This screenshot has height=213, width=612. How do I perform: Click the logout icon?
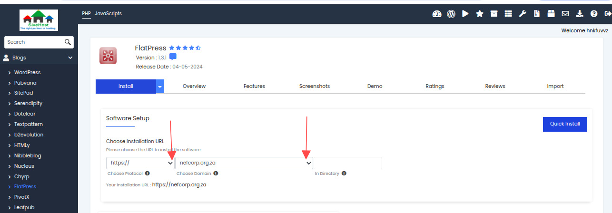(x=607, y=14)
